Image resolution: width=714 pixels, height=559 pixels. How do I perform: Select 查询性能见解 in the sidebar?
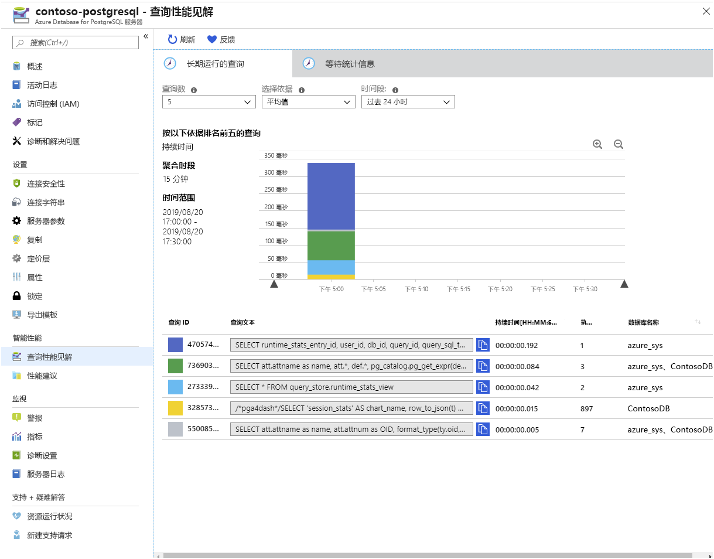click(x=76, y=357)
